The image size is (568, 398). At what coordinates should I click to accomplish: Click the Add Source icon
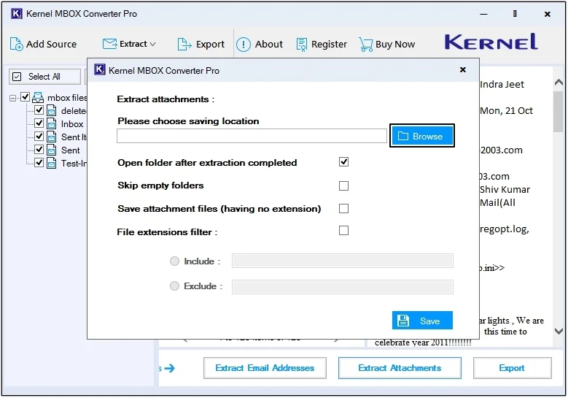(x=16, y=45)
